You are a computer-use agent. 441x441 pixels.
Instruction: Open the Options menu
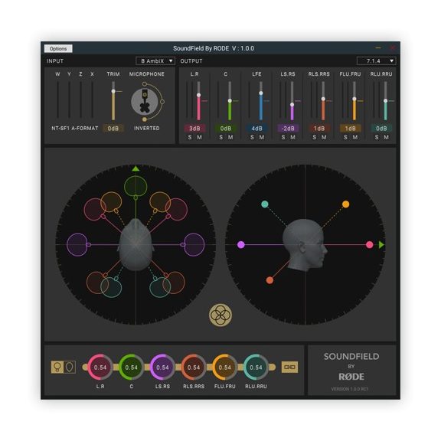58,49
